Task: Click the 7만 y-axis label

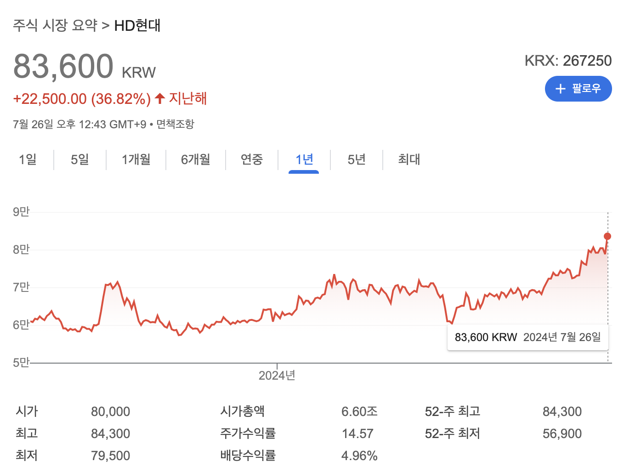Action: click(21, 287)
